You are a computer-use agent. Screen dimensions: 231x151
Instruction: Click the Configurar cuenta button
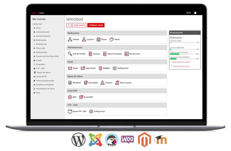point(96,25)
